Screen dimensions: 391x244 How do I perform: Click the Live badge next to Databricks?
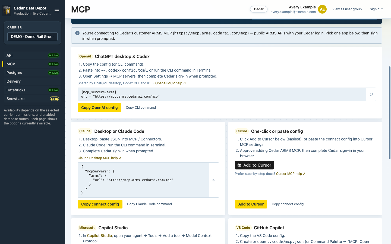pyautogui.click(x=53, y=90)
